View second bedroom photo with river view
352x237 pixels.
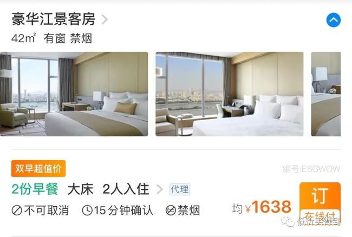click(230, 94)
